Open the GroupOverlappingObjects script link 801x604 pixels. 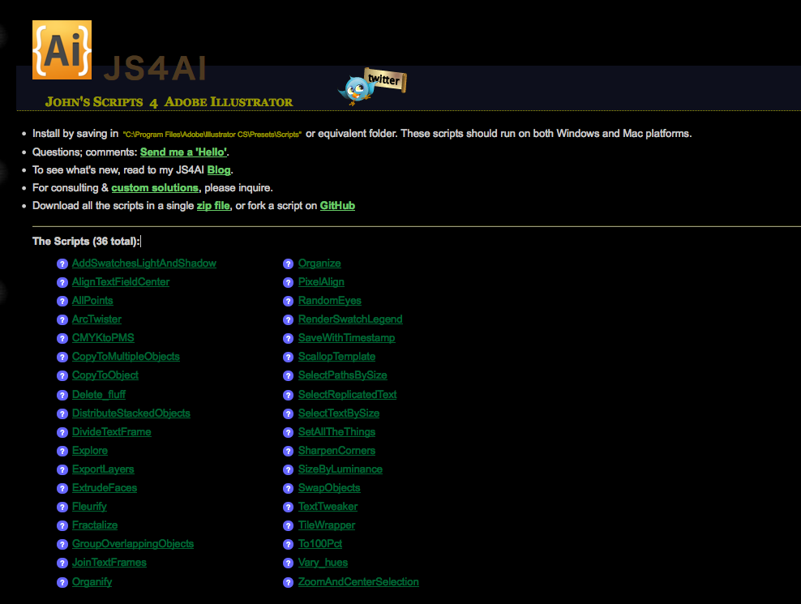(133, 544)
